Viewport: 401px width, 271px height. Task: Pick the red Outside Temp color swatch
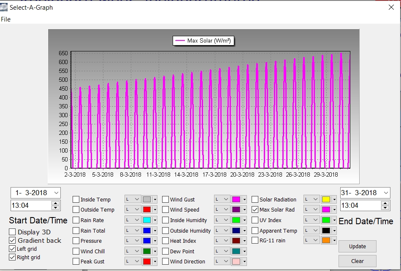pos(146,209)
